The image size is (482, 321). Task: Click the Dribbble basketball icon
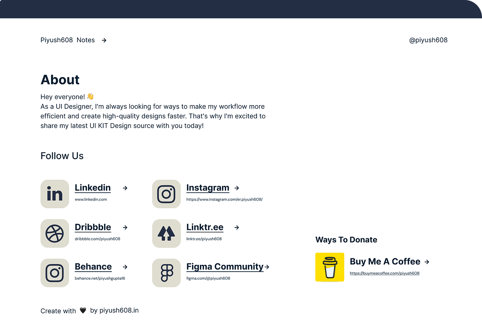pyautogui.click(x=55, y=234)
